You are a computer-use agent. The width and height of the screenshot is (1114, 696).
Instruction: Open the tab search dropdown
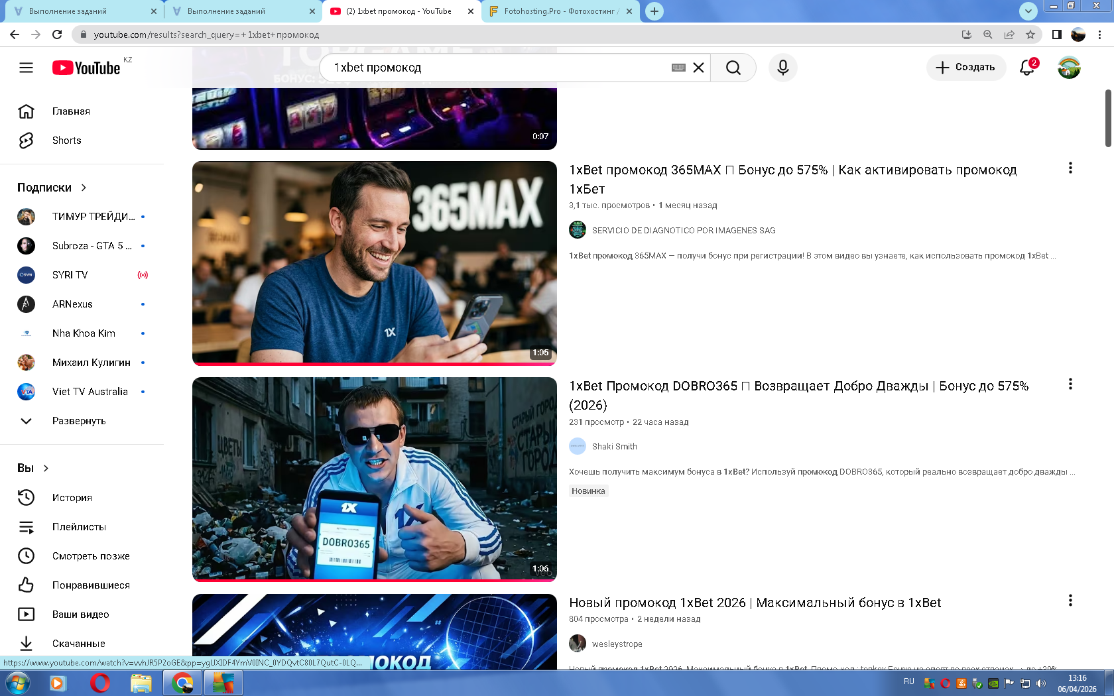coord(1028,11)
